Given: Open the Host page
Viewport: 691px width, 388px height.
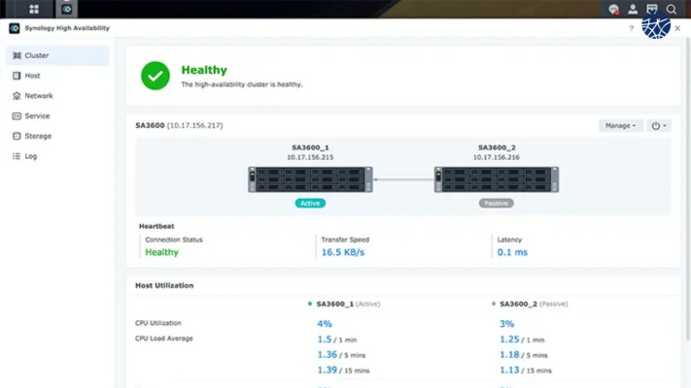Looking at the screenshot, I should coord(57,76).
